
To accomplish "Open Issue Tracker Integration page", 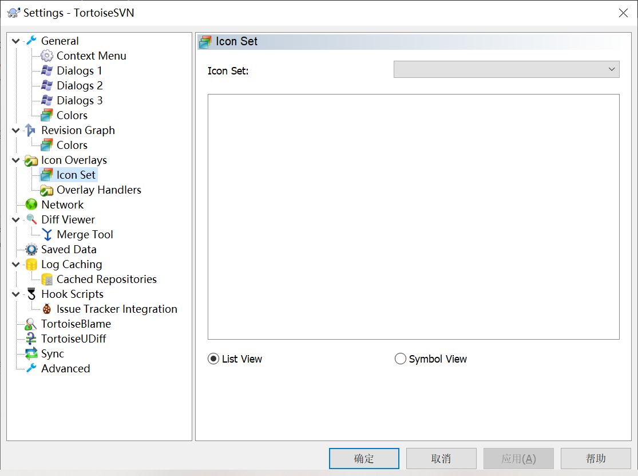I will [x=117, y=309].
